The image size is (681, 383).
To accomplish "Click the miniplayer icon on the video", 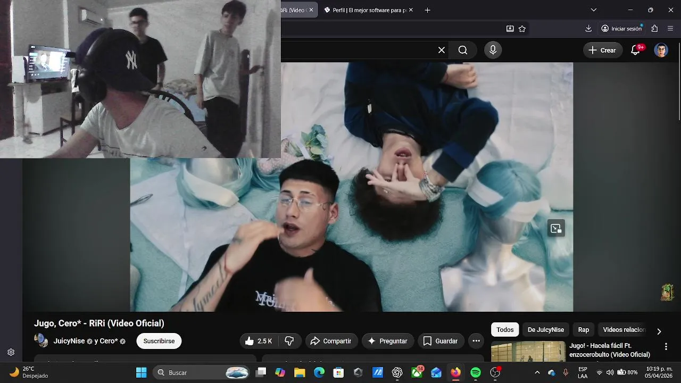I will [x=556, y=228].
